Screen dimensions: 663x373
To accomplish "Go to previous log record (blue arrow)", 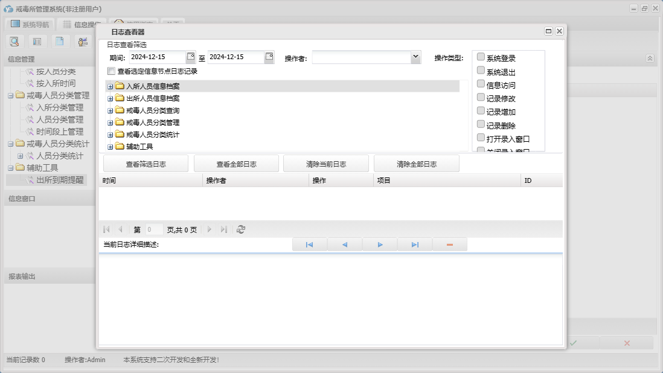I will 345,244.
